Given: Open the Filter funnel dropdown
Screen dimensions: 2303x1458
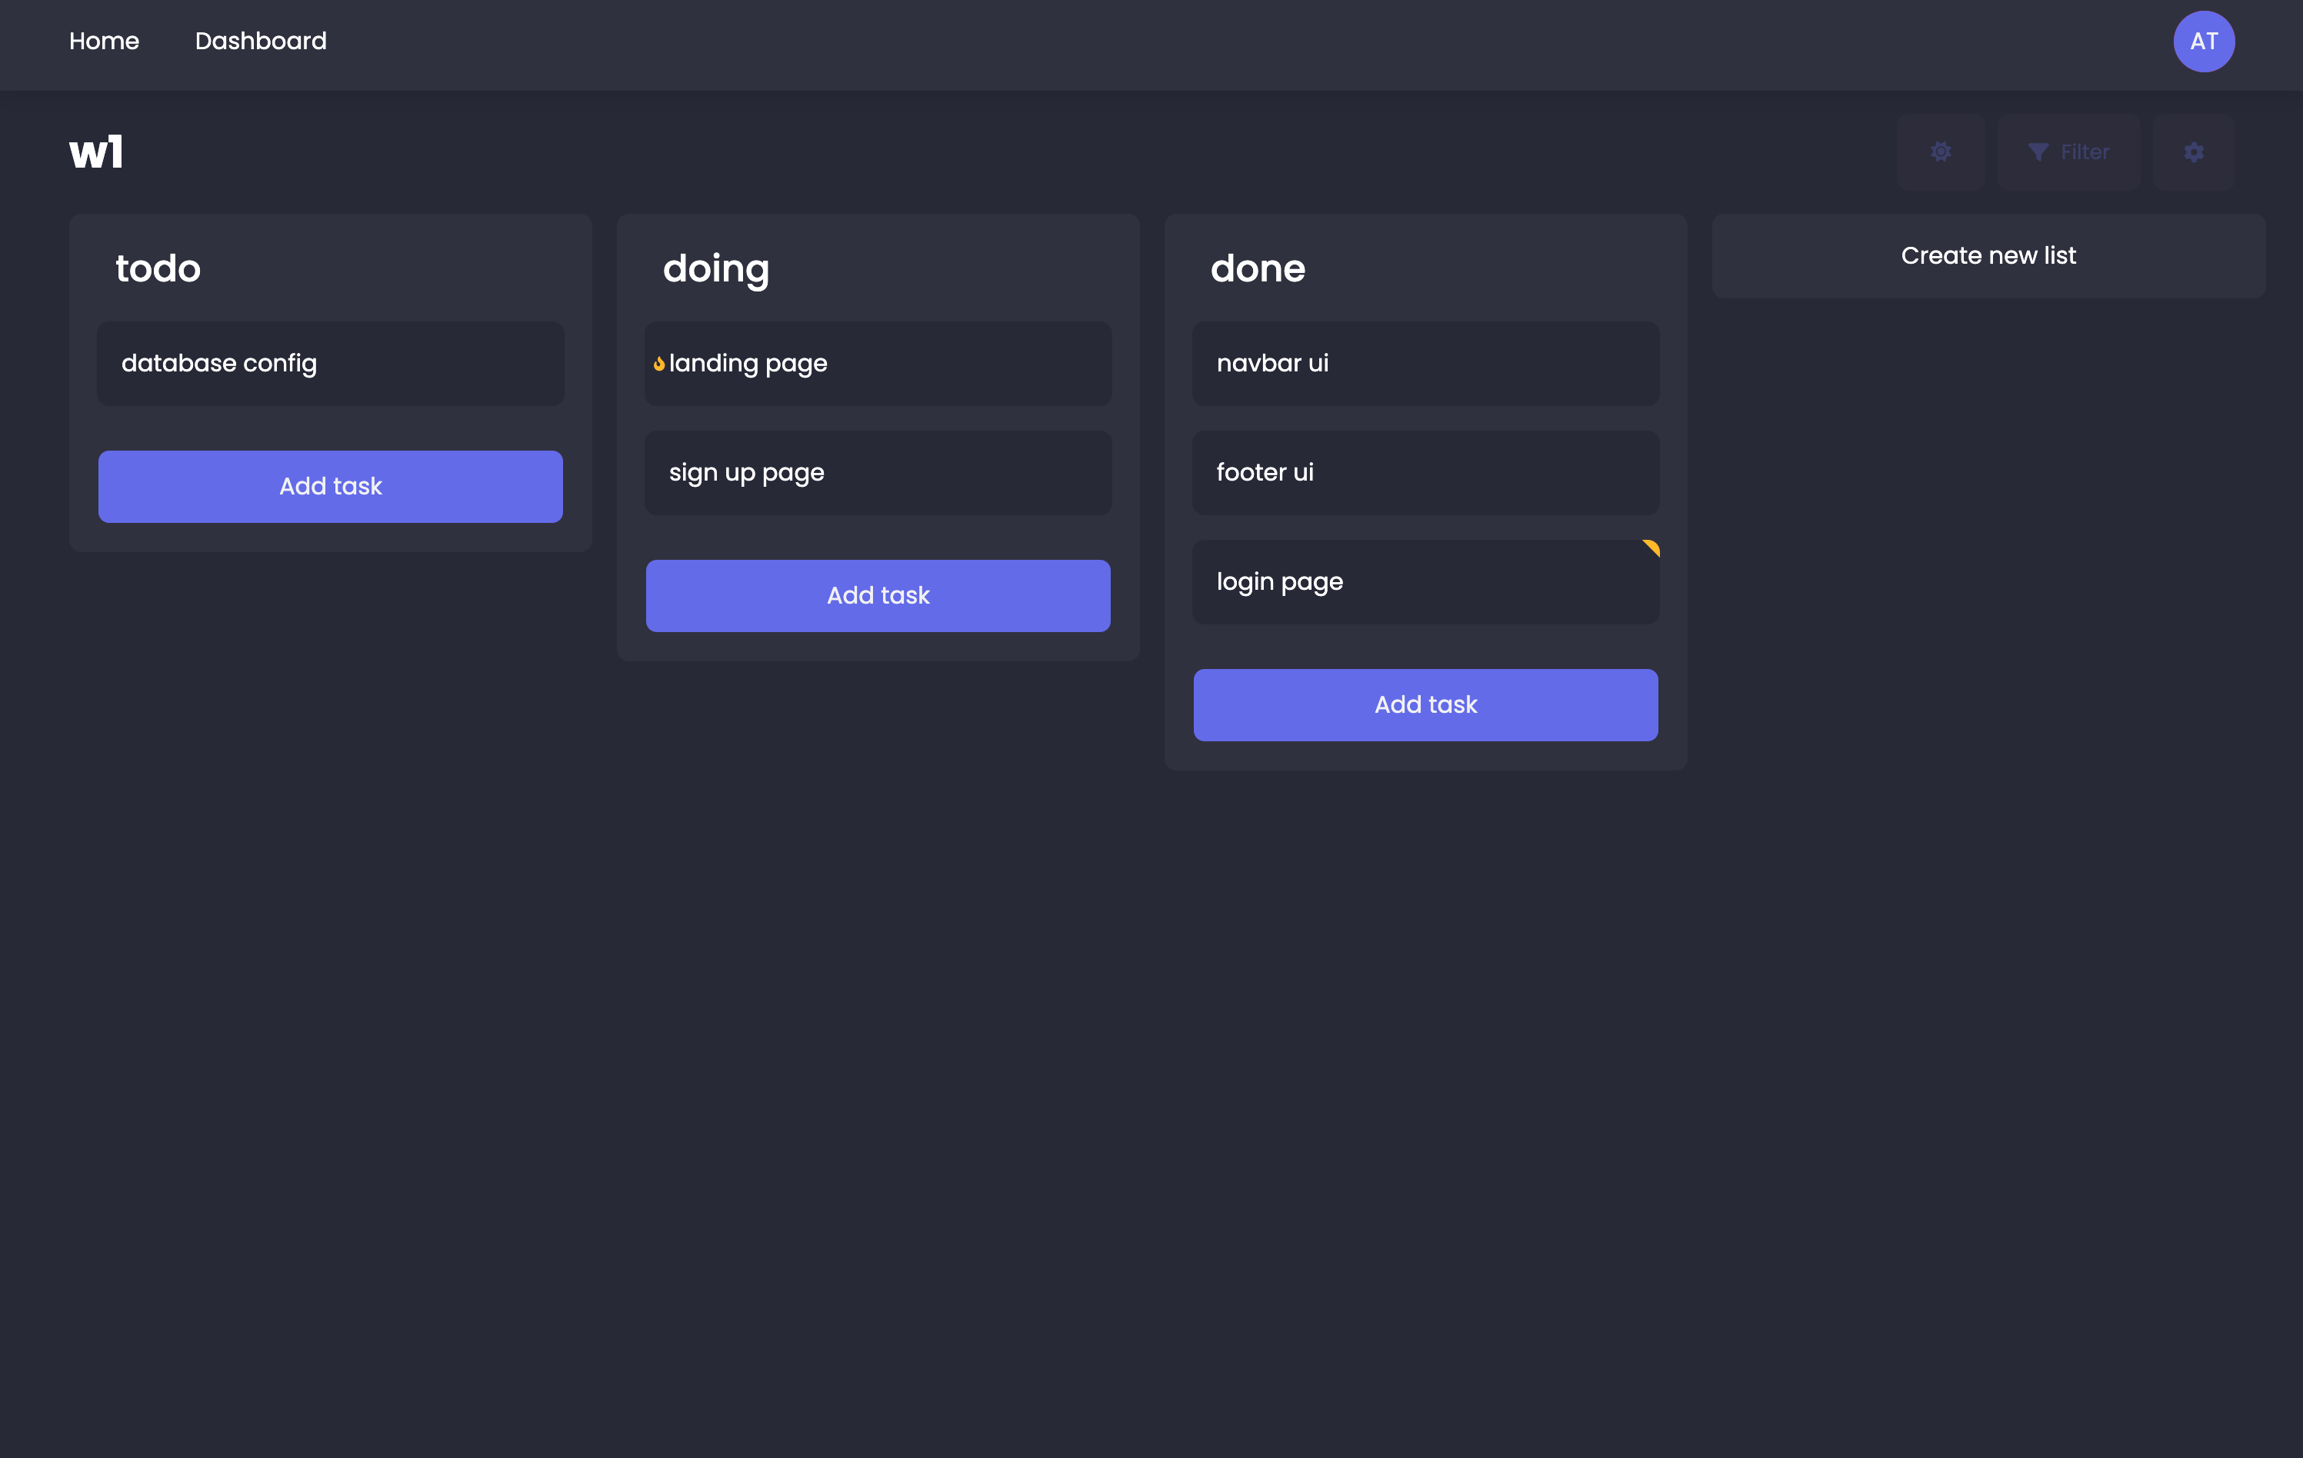Looking at the screenshot, I should click(x=2068, y=152).
